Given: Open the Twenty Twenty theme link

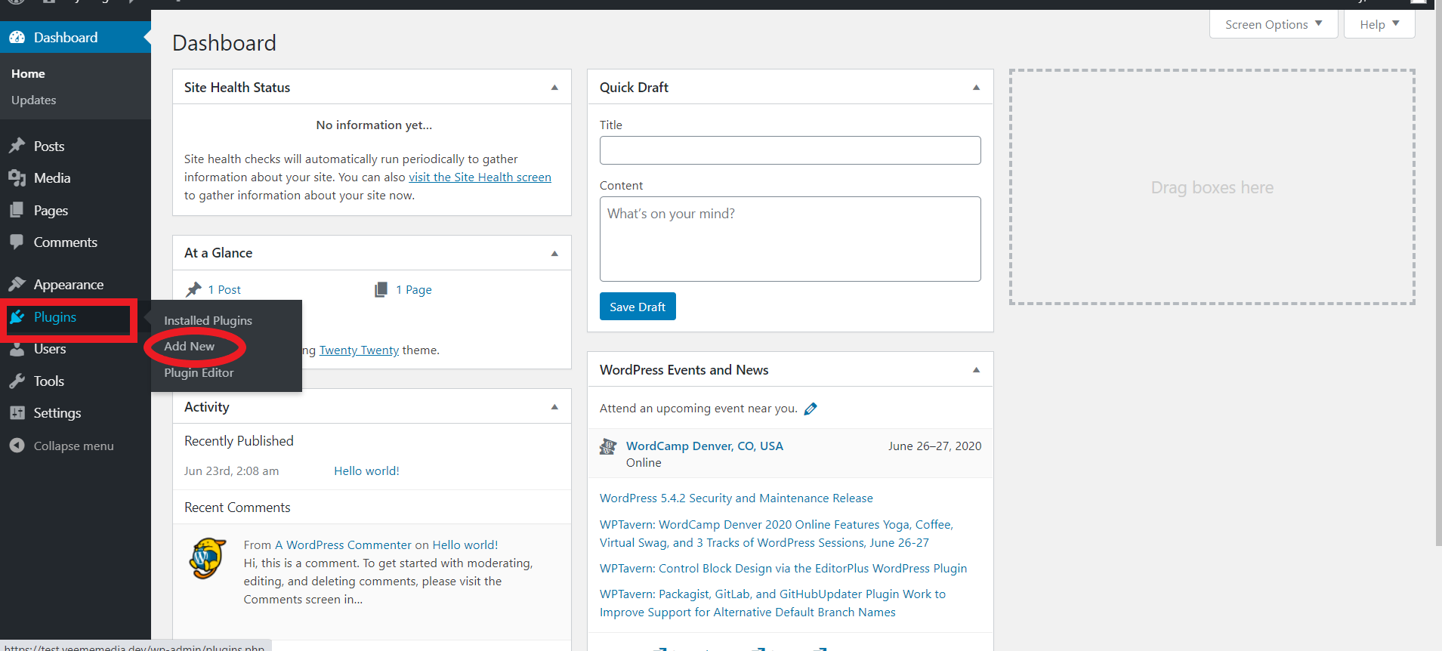Looking at the screenshot, I should point(359,350).
